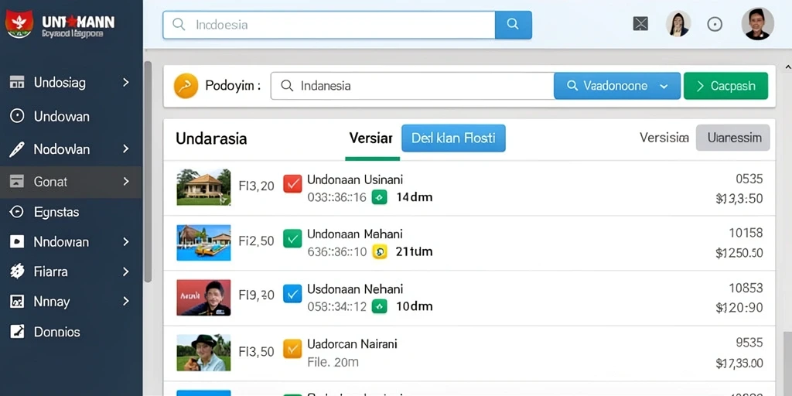The width and height of the screenshot is (792, 396).
Task: Toggle the green checkbox for Undonaan Mehani
Action: [292, 238]
